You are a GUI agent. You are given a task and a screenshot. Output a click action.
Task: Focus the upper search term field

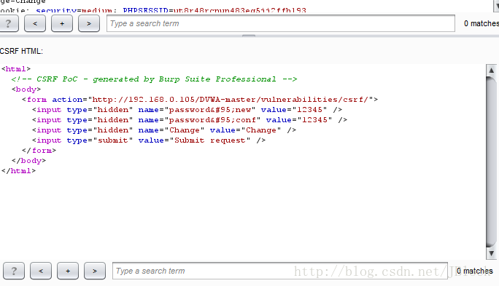[281, 23]
